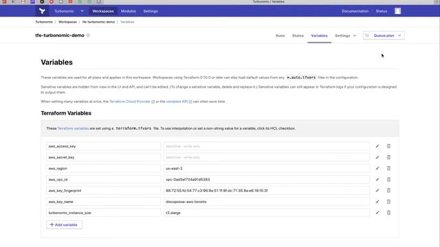Follow the variables API link
This screenshot has width=440, height=247.
(179, 102)
